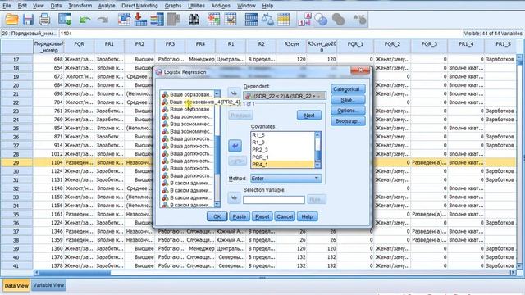Viewport: 525px width, 295px height.
Task: Open the Utilities menu
Action: [x=196, y=6]
